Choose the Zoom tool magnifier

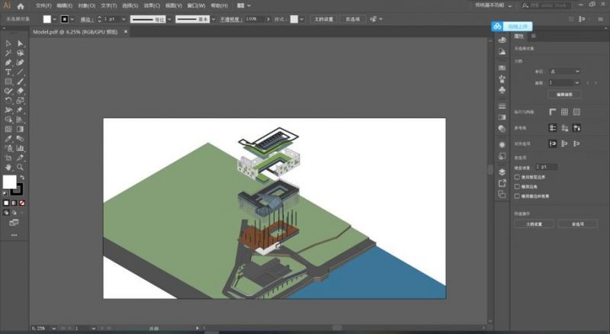tap(21, 168)
